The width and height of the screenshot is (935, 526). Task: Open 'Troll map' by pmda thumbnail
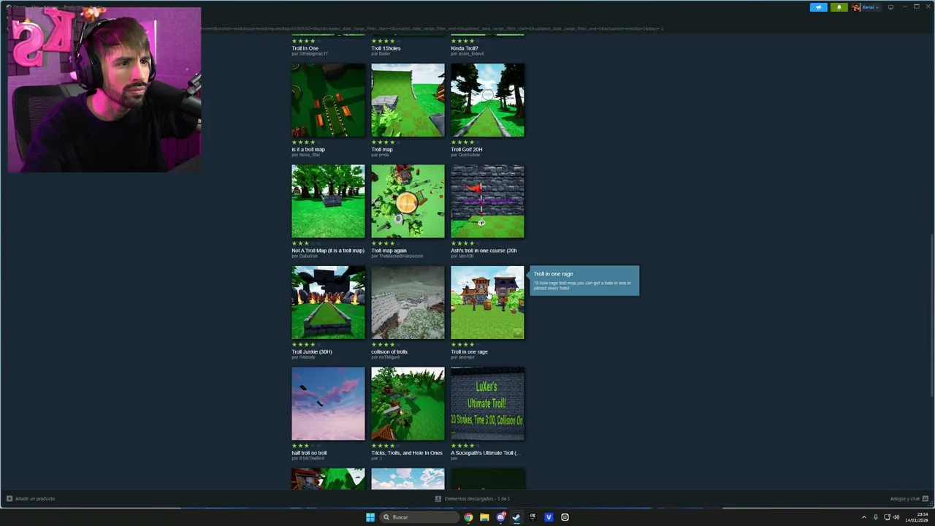pyautogui.click(x=408, y=100)
